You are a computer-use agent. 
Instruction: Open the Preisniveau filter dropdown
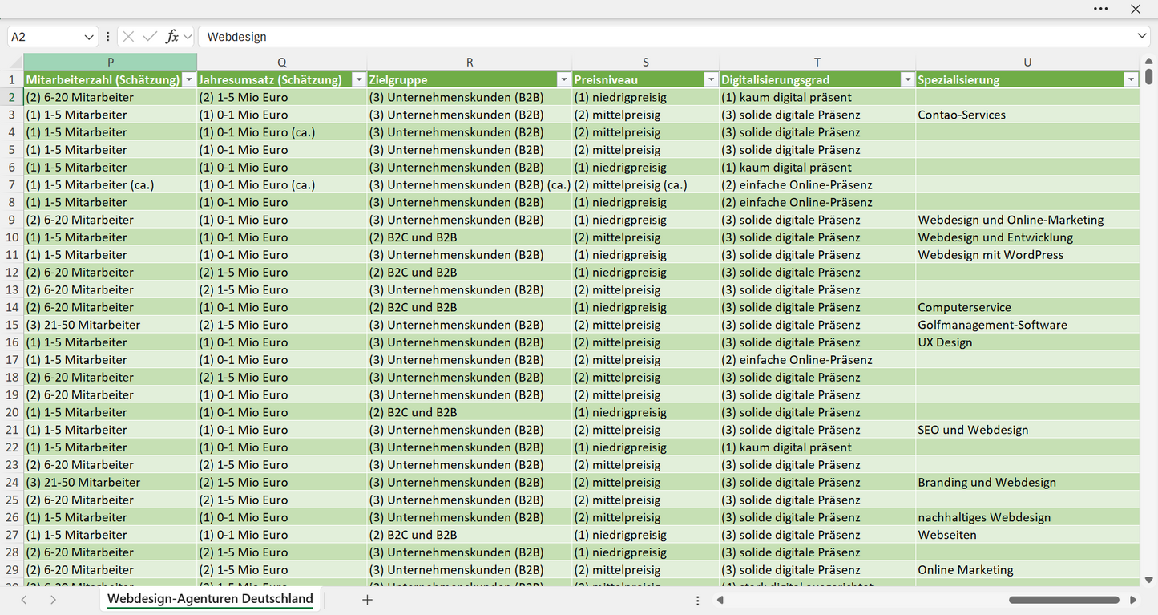pyautogui.click(x=711, y=79)
